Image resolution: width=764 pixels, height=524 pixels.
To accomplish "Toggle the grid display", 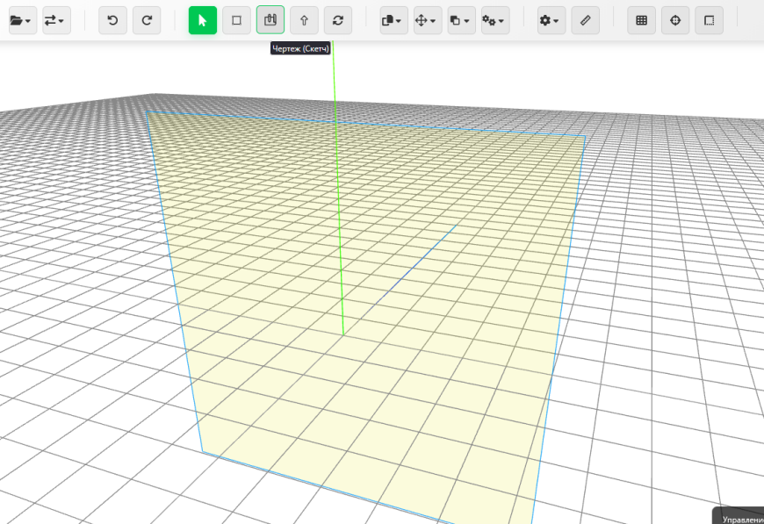I will pos(640,19).
